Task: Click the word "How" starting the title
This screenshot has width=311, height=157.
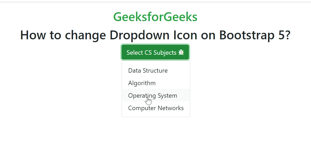Action: tap(33, 35)
